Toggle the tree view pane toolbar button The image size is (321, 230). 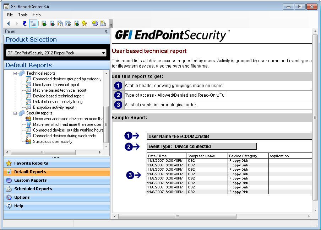coord(33,23)
